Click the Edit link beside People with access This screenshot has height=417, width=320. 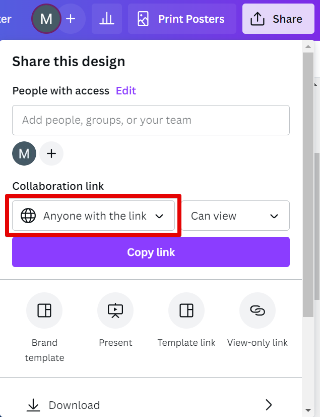point(126,91)
